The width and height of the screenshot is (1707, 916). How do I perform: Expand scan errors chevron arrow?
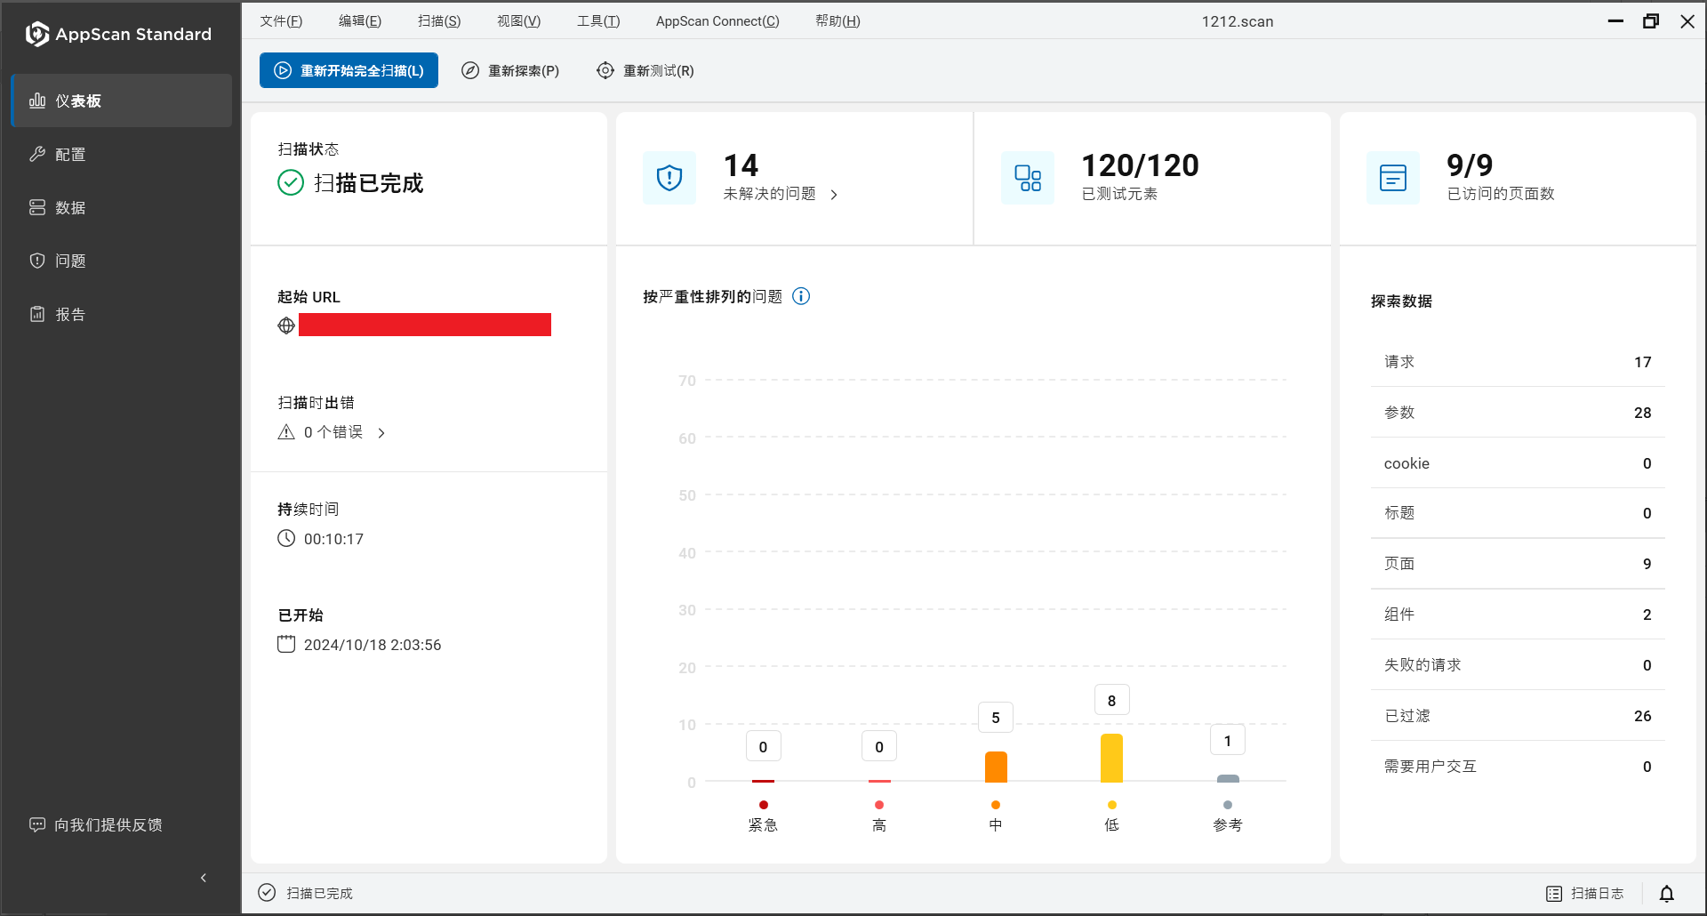click(381, 433)
